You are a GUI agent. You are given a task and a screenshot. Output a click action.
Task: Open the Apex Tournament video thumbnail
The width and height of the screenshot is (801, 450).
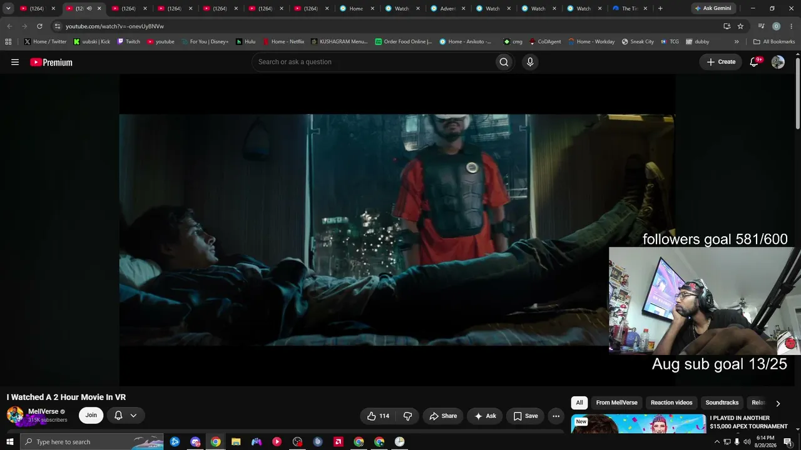(x=638, y=423)
